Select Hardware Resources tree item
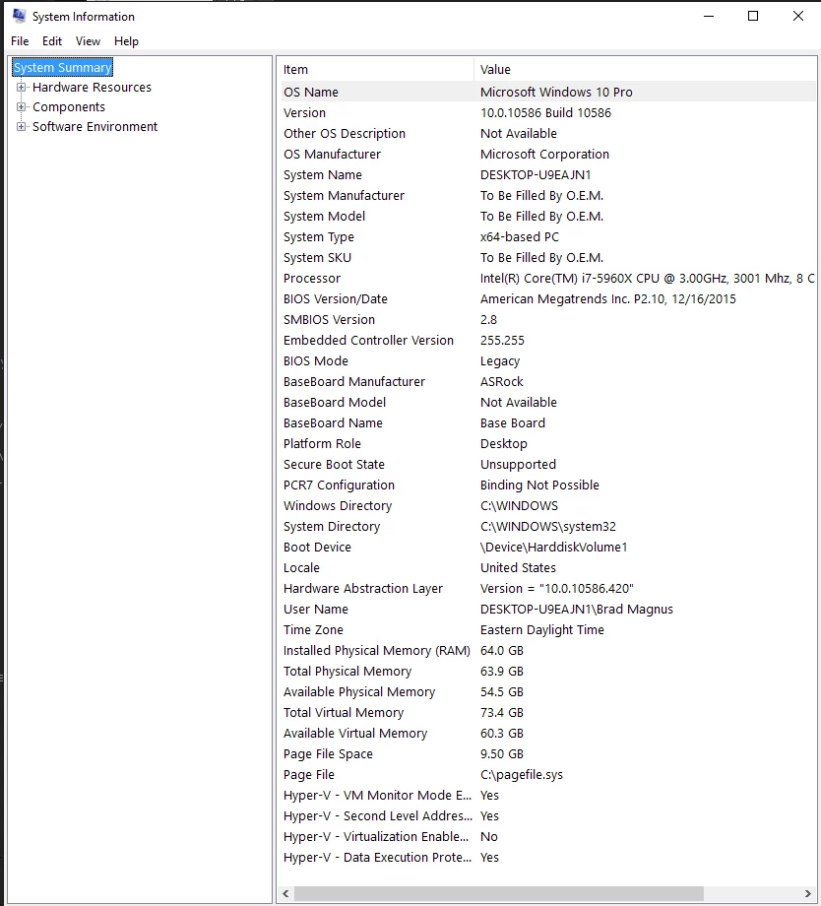 pos(92,88)
